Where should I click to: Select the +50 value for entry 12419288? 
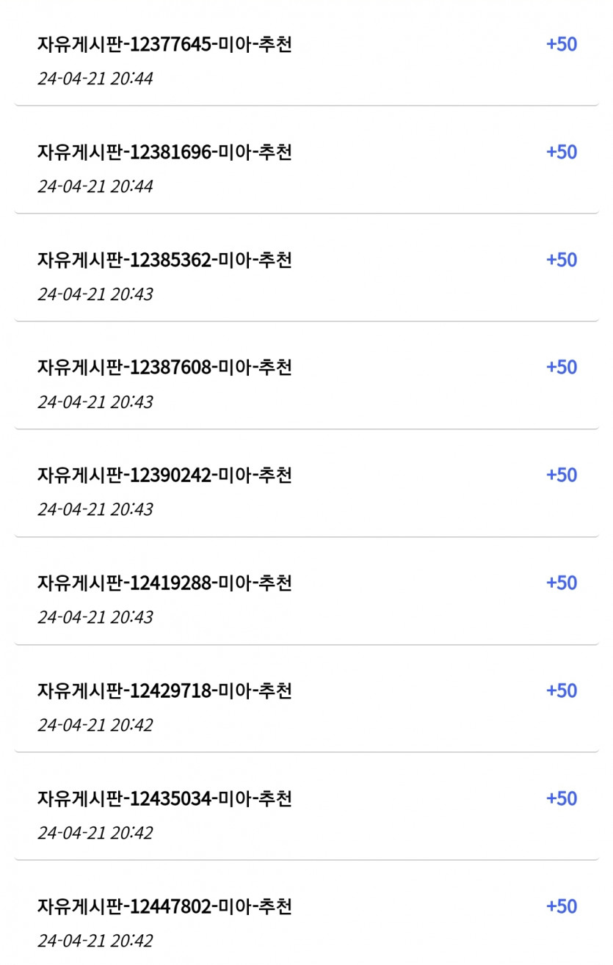click(x=562, y=583)
